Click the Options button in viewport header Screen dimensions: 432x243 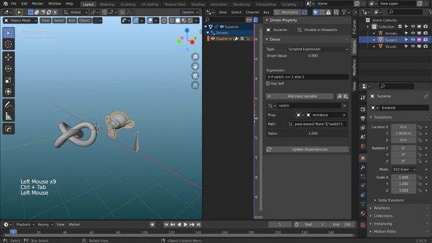(x=190, y=12)
